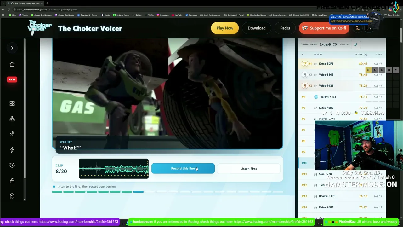Open the history clock icon in sidebar
This screenshot has width=403, height=227.
12,165
